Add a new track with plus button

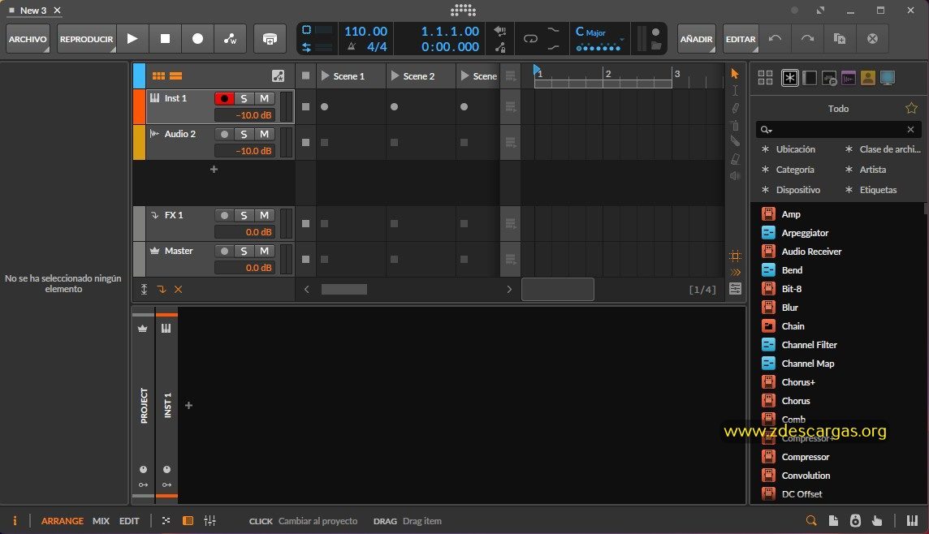pos(214,170)
